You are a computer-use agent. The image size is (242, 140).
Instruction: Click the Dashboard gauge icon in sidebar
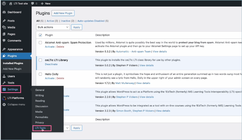4,12
